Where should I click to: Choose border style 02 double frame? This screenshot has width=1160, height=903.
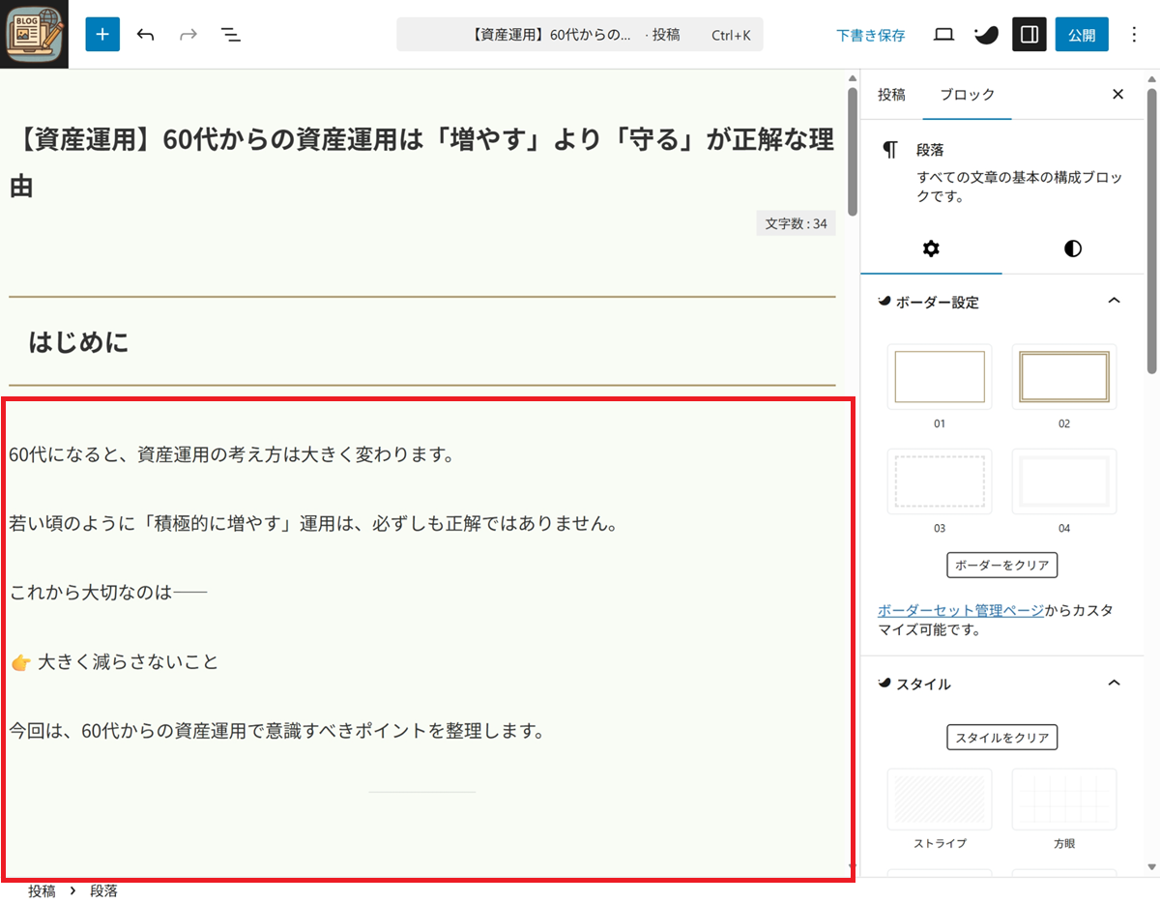tap(1064, 376)
